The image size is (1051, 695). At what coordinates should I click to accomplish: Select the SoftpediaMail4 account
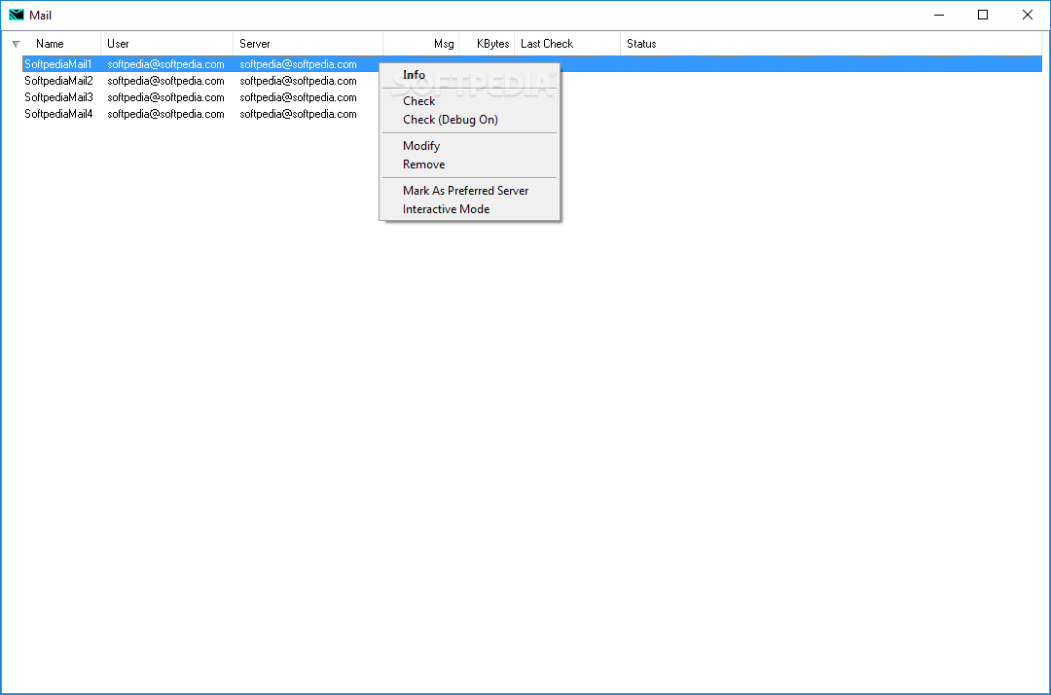(58, 115)
